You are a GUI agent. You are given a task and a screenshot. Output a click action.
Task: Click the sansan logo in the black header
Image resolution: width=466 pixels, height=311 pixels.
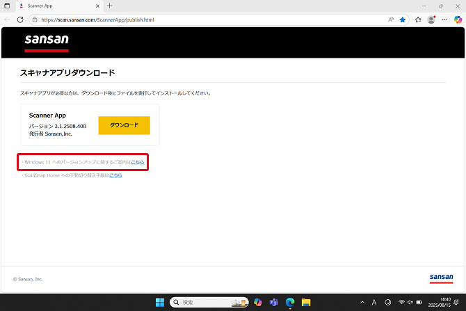(x=47, y=42)
